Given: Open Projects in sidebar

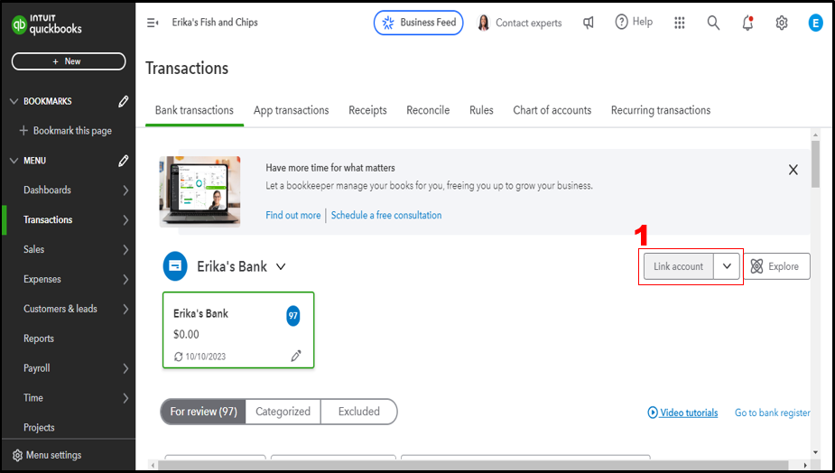Looking at the screenshot, I should point(39,427).
